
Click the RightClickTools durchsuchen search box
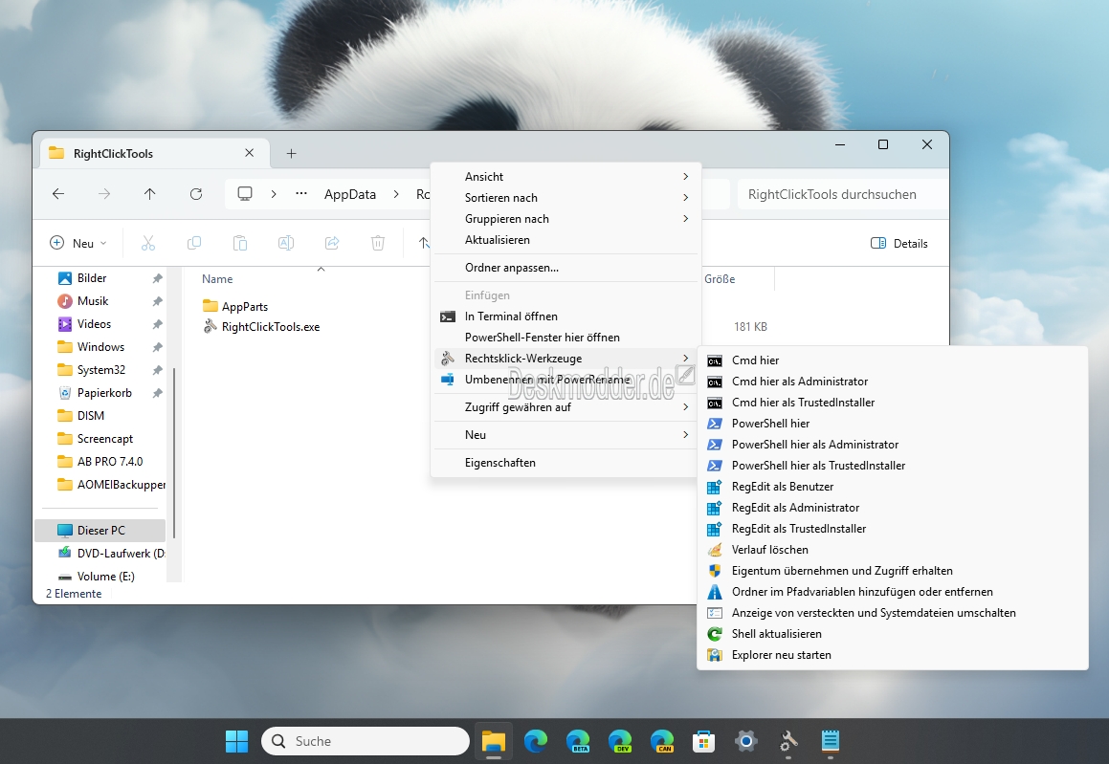pyautogui.click(x=842, y=194)
